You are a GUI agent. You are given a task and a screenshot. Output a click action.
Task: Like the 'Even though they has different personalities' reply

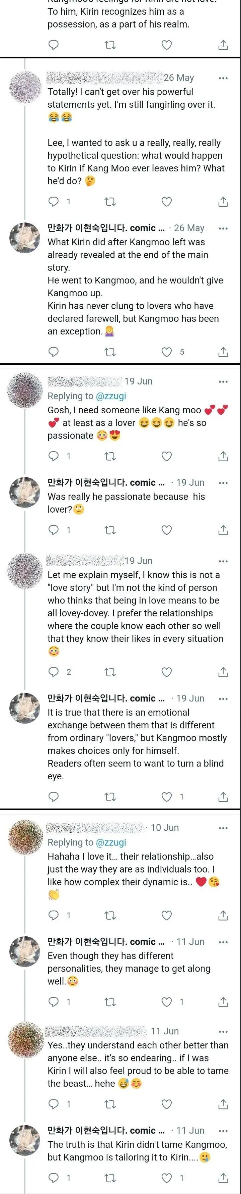tap(167, 1002)
